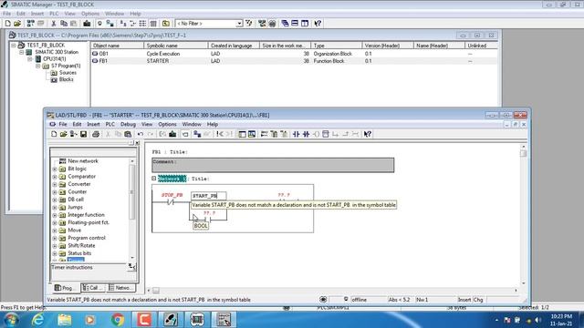The image size is (584, 328).
Task: Insert an empty box from toolbar
Action: coord(326,134)
